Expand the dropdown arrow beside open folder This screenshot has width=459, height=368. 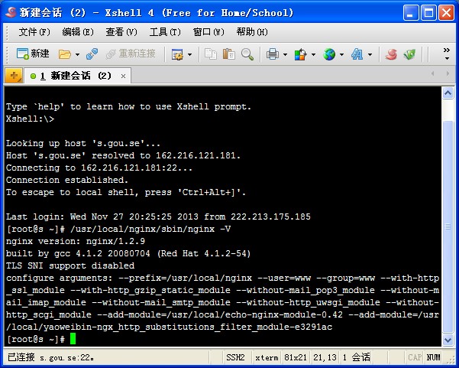pos(77,54)
